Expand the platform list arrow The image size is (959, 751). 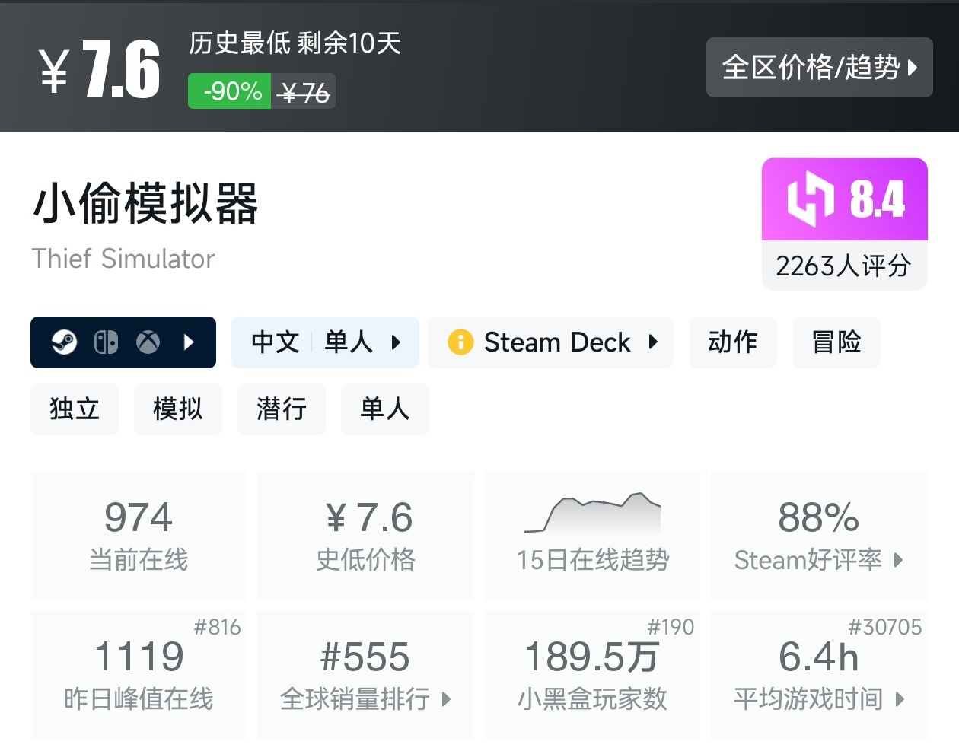click(x=190, y=342)
